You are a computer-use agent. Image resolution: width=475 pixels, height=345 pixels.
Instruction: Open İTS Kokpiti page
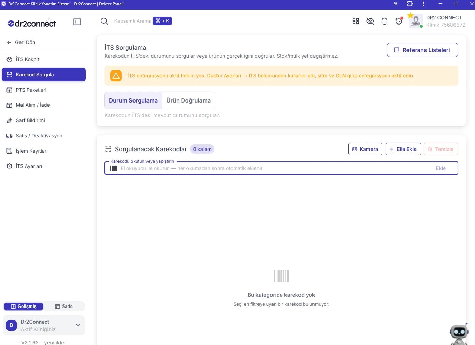coord(44,59)
